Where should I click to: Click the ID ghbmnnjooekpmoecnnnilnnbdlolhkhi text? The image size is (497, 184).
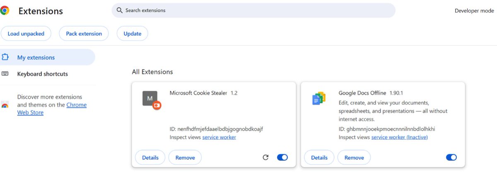tap(387, 129)
